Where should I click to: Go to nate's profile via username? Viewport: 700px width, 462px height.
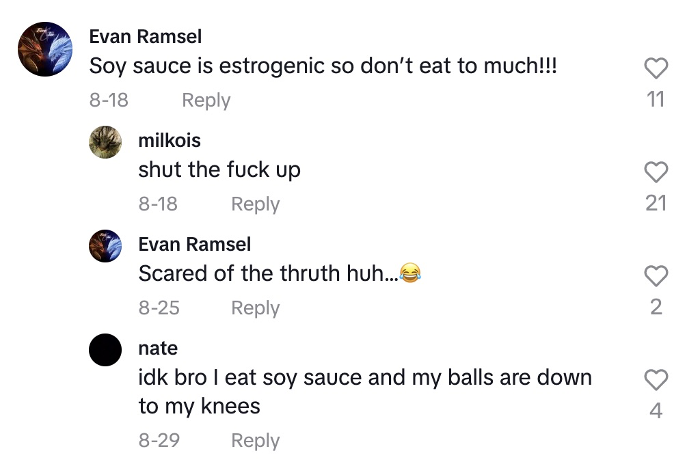click(158, 348)
